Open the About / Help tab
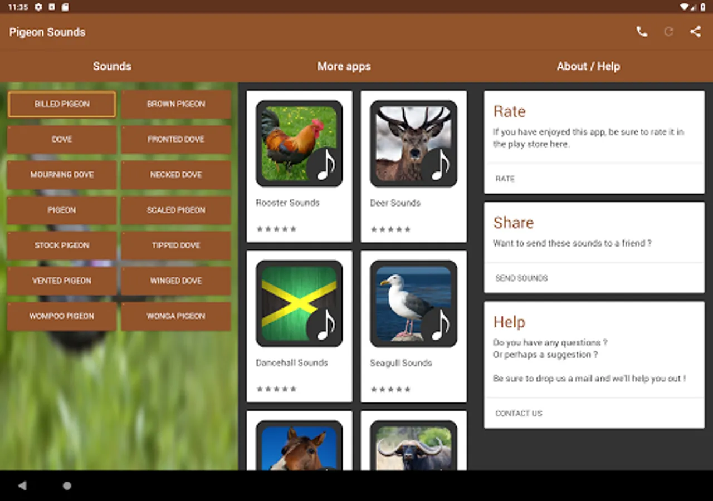The width and height of the screenshot is (713, 501). tap(588, 66)
